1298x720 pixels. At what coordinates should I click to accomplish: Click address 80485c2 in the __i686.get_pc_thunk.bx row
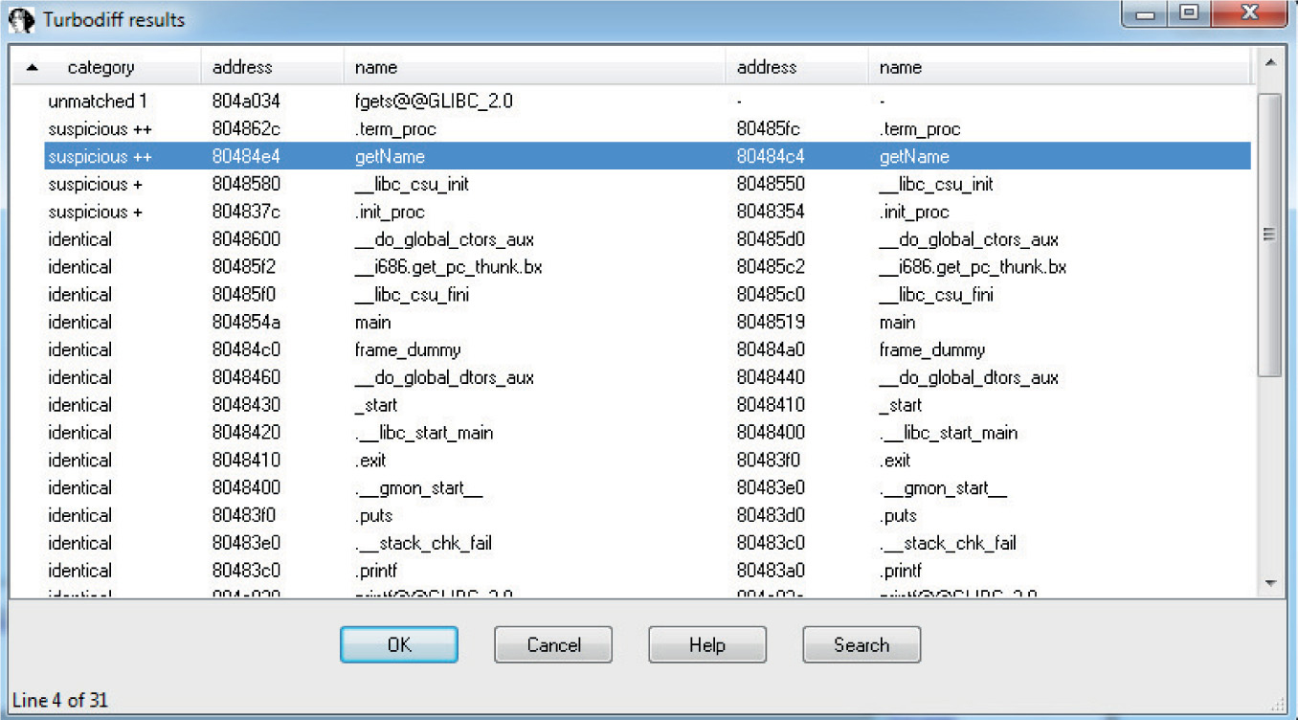[771, 267]
